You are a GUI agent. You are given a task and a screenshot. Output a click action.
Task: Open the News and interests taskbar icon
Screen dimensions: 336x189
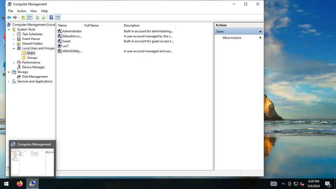(274, 184)
